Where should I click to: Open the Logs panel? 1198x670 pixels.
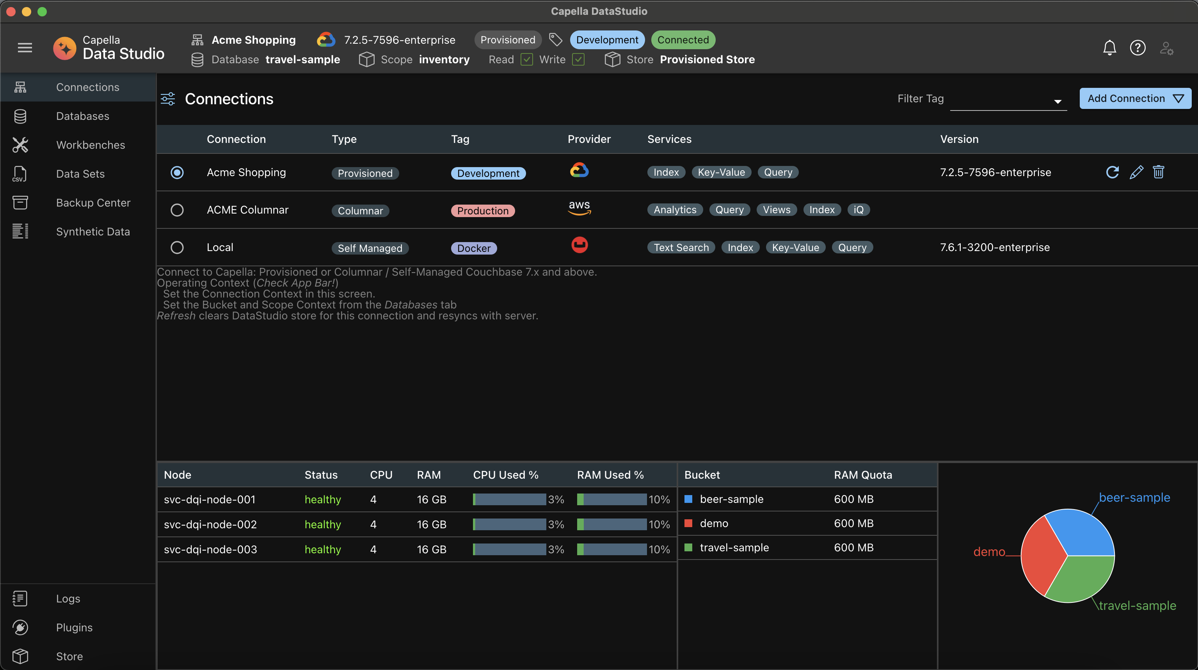[x=68, y=599]
